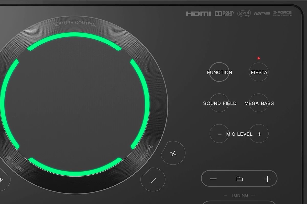
Task: Tap the HDMI logo
Action: coord(199,14)
